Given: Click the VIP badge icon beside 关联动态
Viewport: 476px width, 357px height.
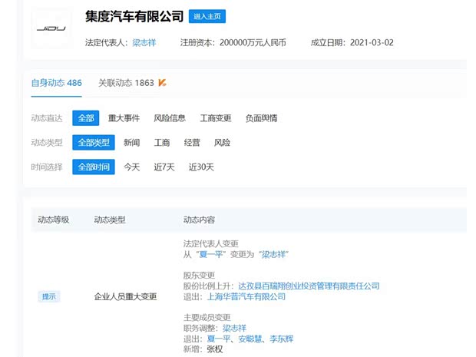Looking at the screenshot, I should point(162,83).
